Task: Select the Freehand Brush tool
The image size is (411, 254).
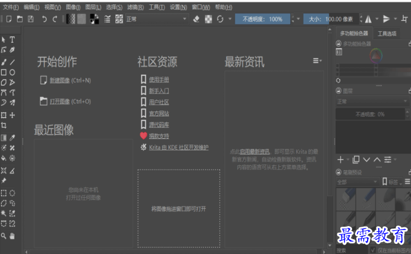Action: 4,62
